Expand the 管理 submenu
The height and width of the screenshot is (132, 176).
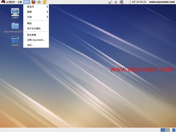(36, 12)
